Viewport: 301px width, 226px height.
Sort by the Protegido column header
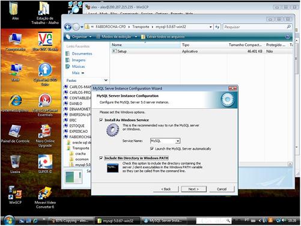276,45
